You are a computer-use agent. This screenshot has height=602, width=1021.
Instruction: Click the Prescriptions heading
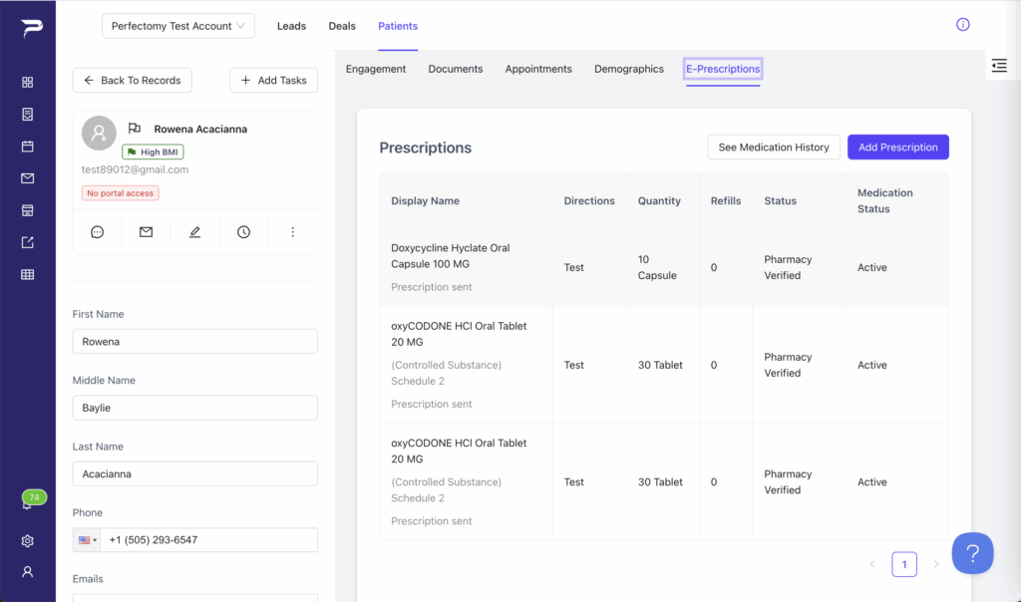(425, 148)
